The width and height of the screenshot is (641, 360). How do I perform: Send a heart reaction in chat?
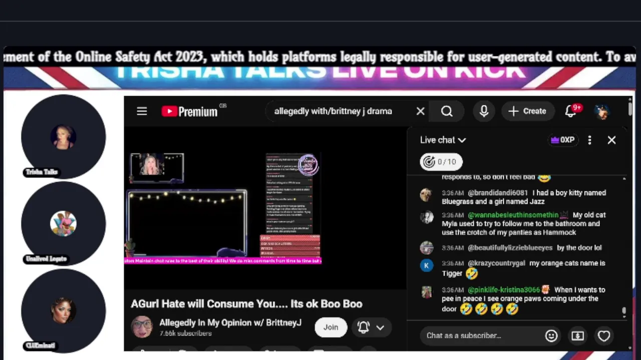pyautogui.click(x=604, y=335)
